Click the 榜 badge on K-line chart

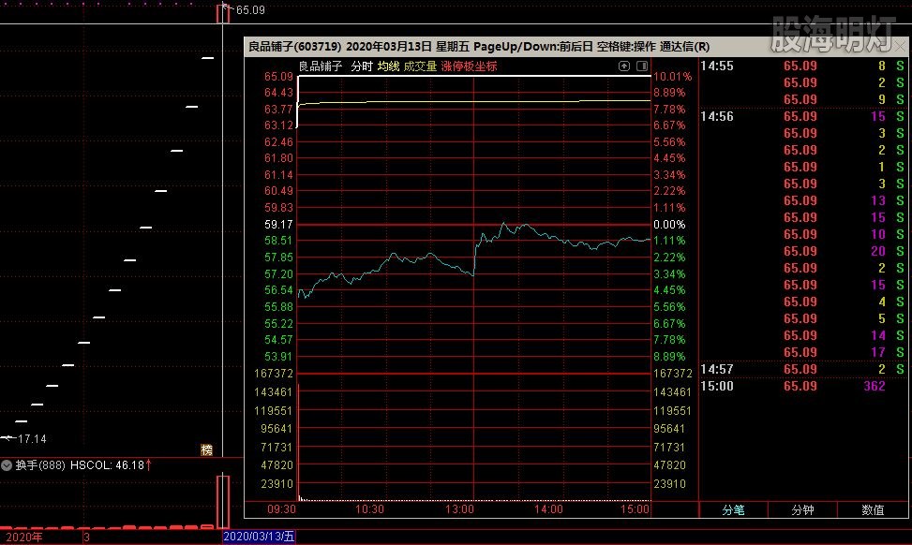(x=206, y=449)
